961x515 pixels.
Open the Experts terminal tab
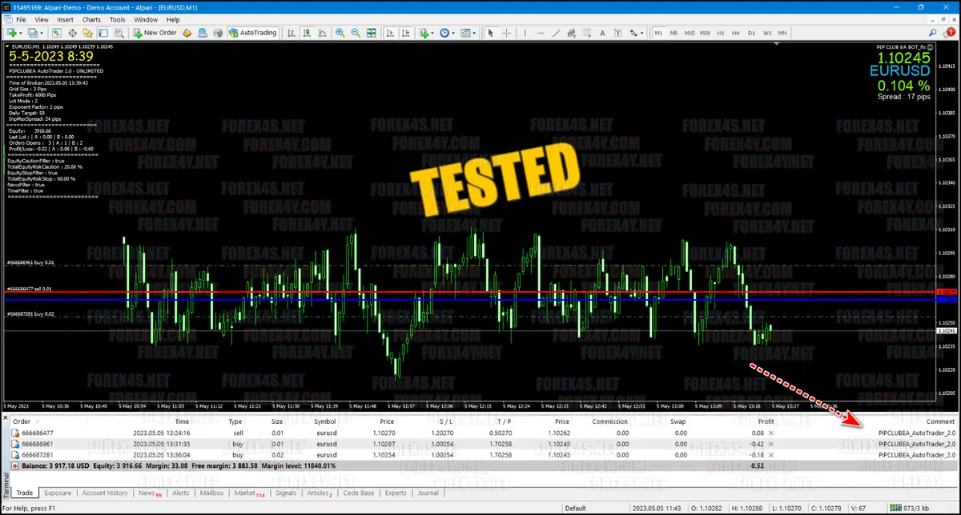pyautogui.click(x=396, y=493)
